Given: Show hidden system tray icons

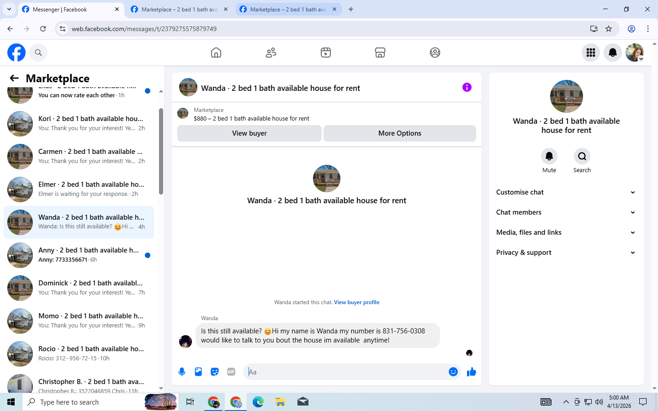Looking at the screenshot, I should [566, 402].
